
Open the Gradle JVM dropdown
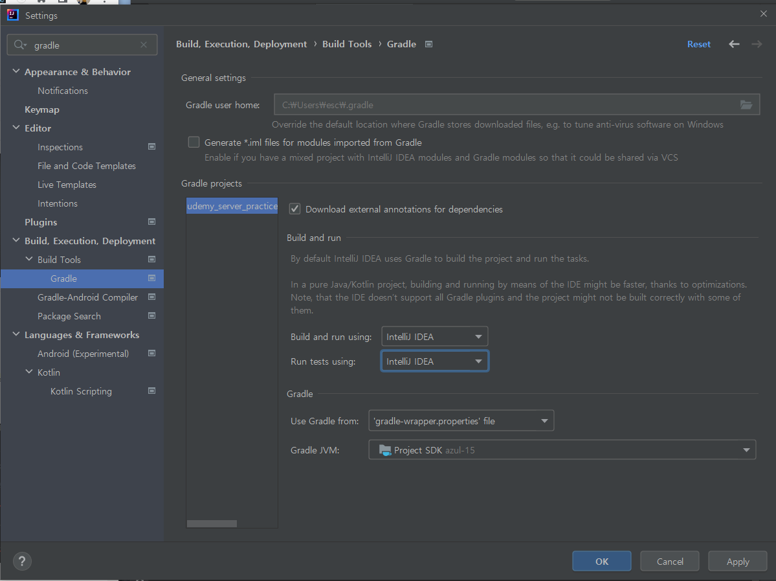point(562,450)
